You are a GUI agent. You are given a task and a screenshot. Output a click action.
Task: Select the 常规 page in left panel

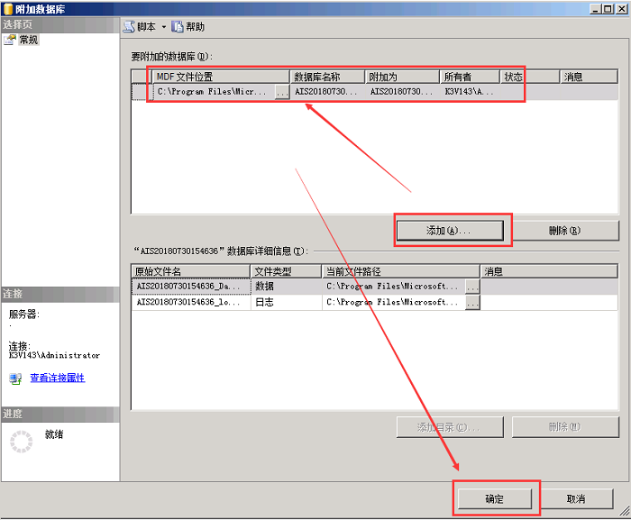pos(28,40)
